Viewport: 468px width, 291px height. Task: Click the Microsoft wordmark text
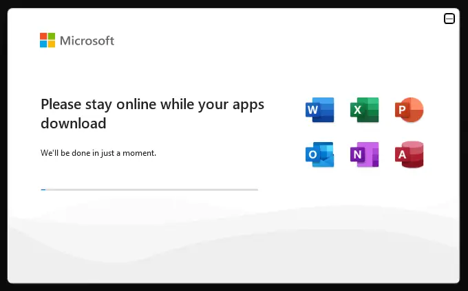[87, 40]
